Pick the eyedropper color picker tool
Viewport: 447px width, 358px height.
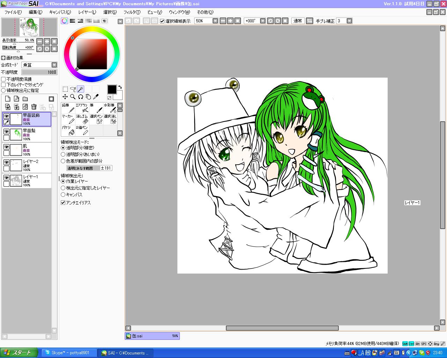click(96, 97)
